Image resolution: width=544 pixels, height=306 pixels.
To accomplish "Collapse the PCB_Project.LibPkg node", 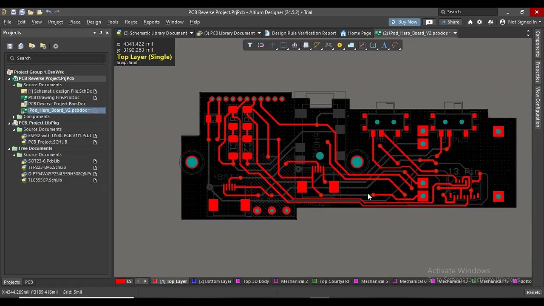I will pyautogui.click(x=9, y=123).
